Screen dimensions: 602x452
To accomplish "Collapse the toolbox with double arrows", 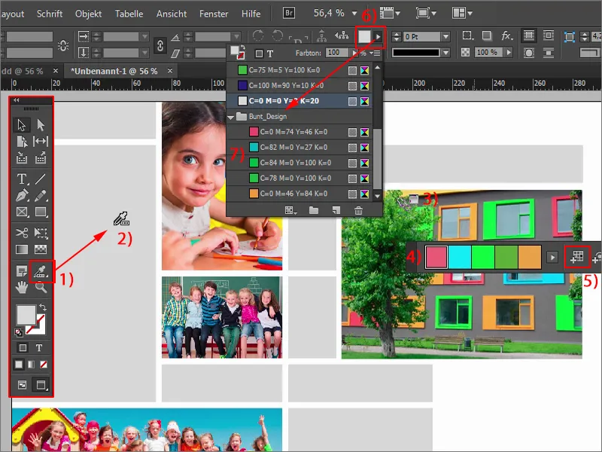I will coord(16,100).
